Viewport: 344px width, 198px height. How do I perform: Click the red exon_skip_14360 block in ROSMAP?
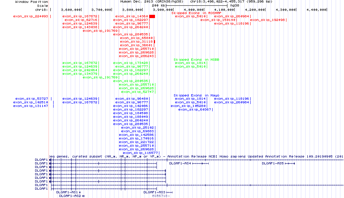(x=152, y=16)
